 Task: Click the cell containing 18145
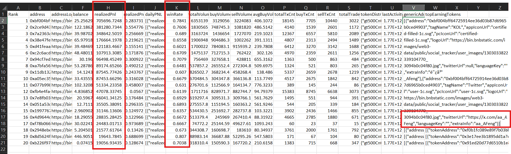284,21
